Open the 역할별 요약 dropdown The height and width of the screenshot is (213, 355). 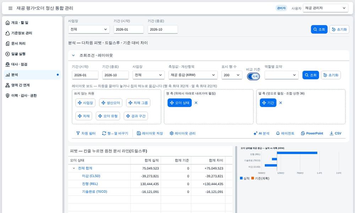click(x=282, y=75)
